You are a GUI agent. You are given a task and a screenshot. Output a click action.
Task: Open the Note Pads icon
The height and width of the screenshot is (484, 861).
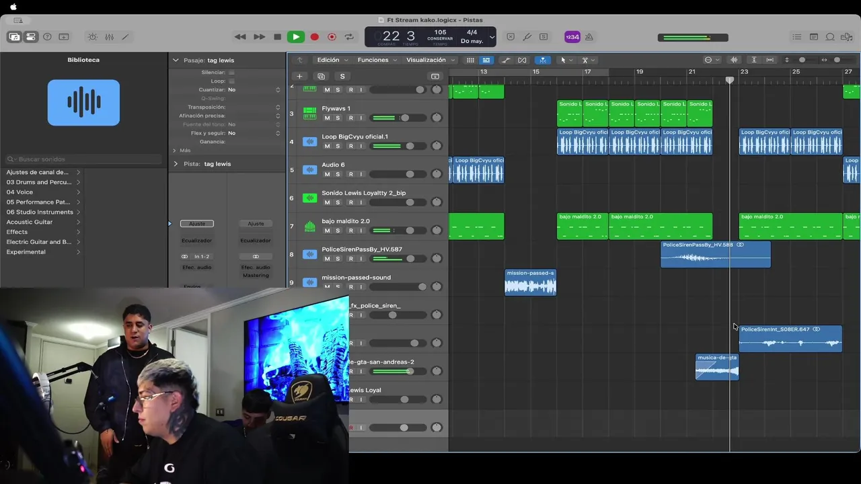[814, 37]
